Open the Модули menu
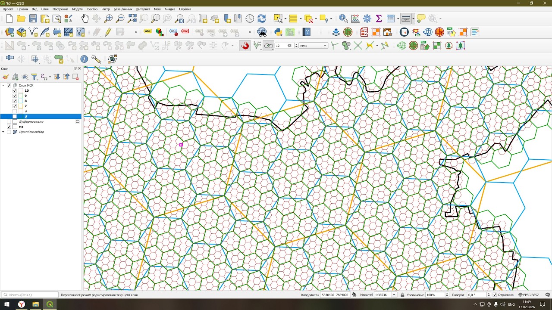The height and width of the screenshot is (310, 552). point(78,9)
